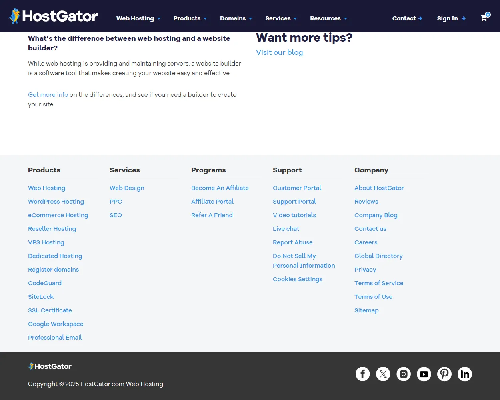Open the Sitemap link
The height and width of the screenshot is (400, 500).
pyautogui.click(x=366, y=310)
